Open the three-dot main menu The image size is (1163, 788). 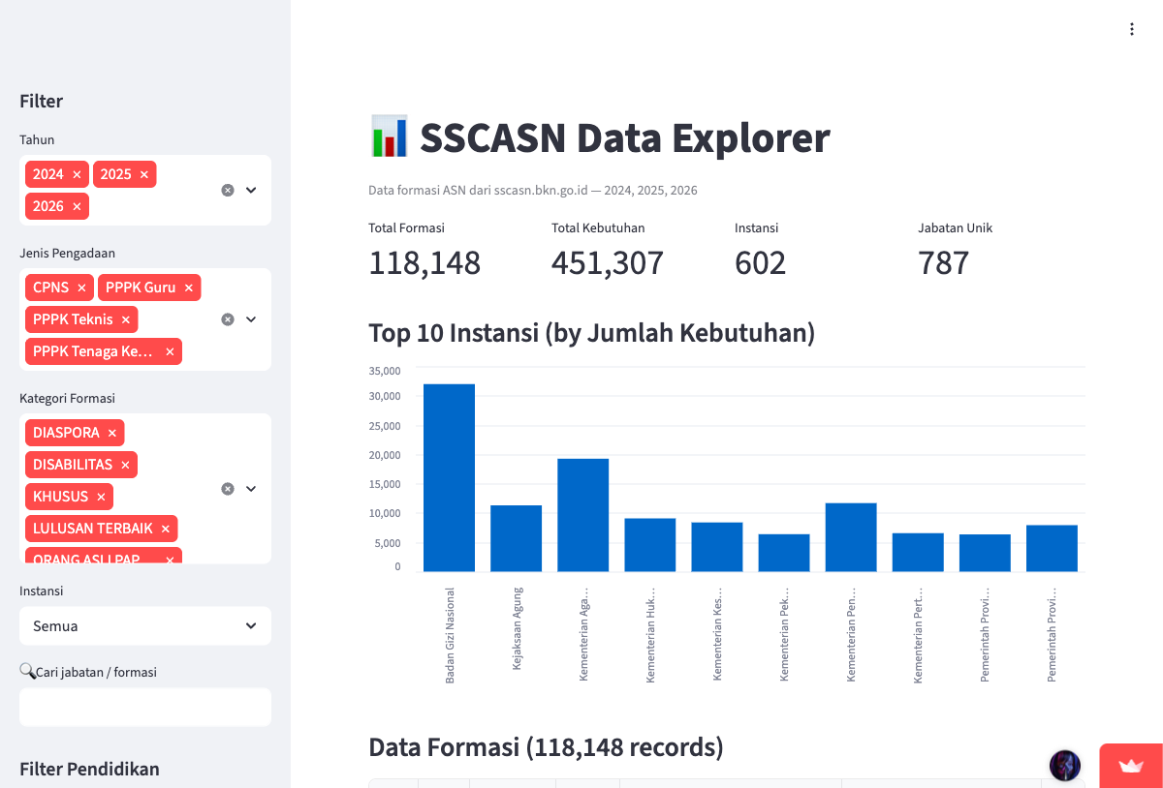point(1131,29)
